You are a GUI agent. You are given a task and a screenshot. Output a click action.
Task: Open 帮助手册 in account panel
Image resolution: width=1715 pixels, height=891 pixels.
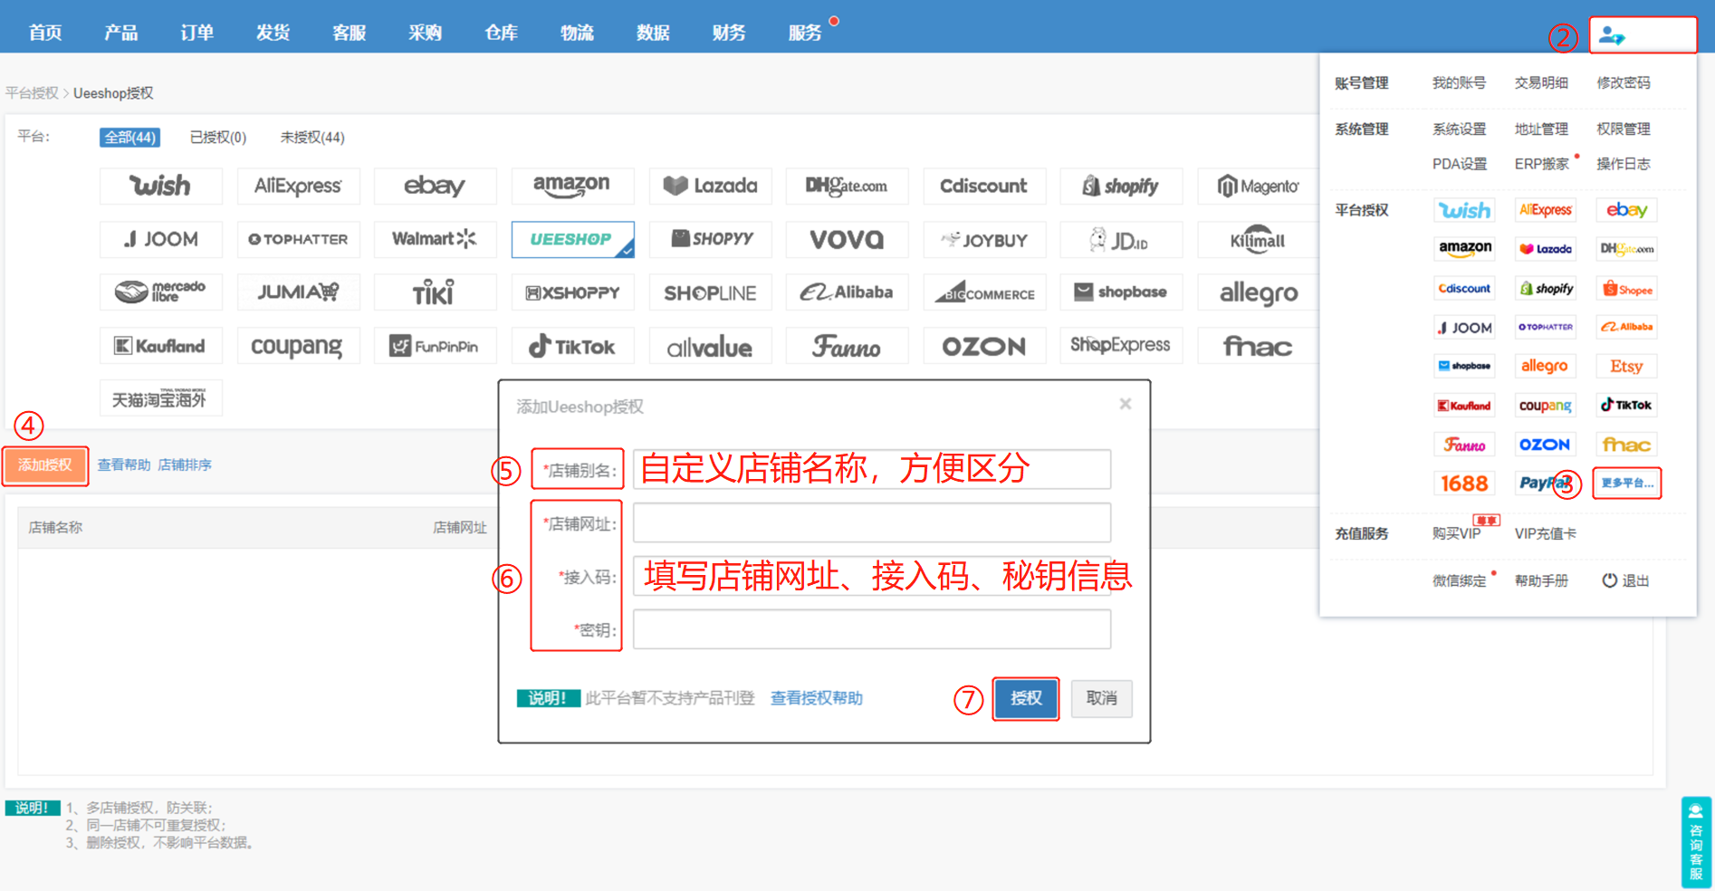(1541, 580)
